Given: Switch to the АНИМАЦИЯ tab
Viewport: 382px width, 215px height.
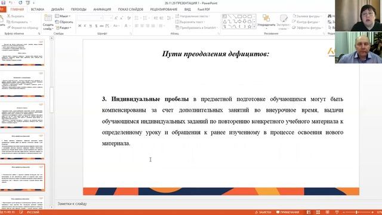Looking at the screenshot, I should click(102, 10).
